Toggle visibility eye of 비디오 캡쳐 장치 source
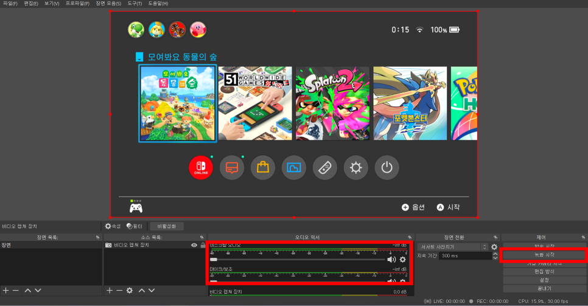This screenshot has height=306, width=588. 194,245
